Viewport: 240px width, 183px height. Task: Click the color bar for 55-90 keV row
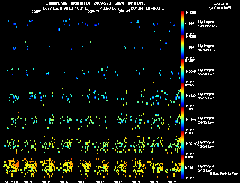182,71
